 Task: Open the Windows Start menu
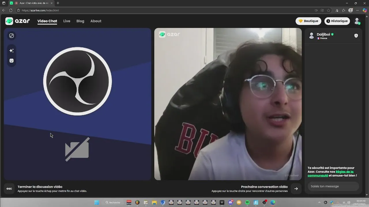tap(97, 202)
